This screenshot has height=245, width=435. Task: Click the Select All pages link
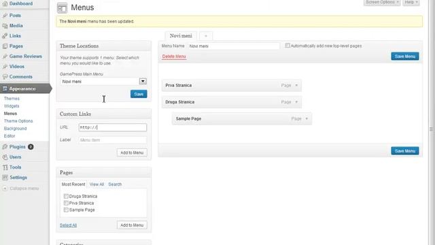[68, 225]
